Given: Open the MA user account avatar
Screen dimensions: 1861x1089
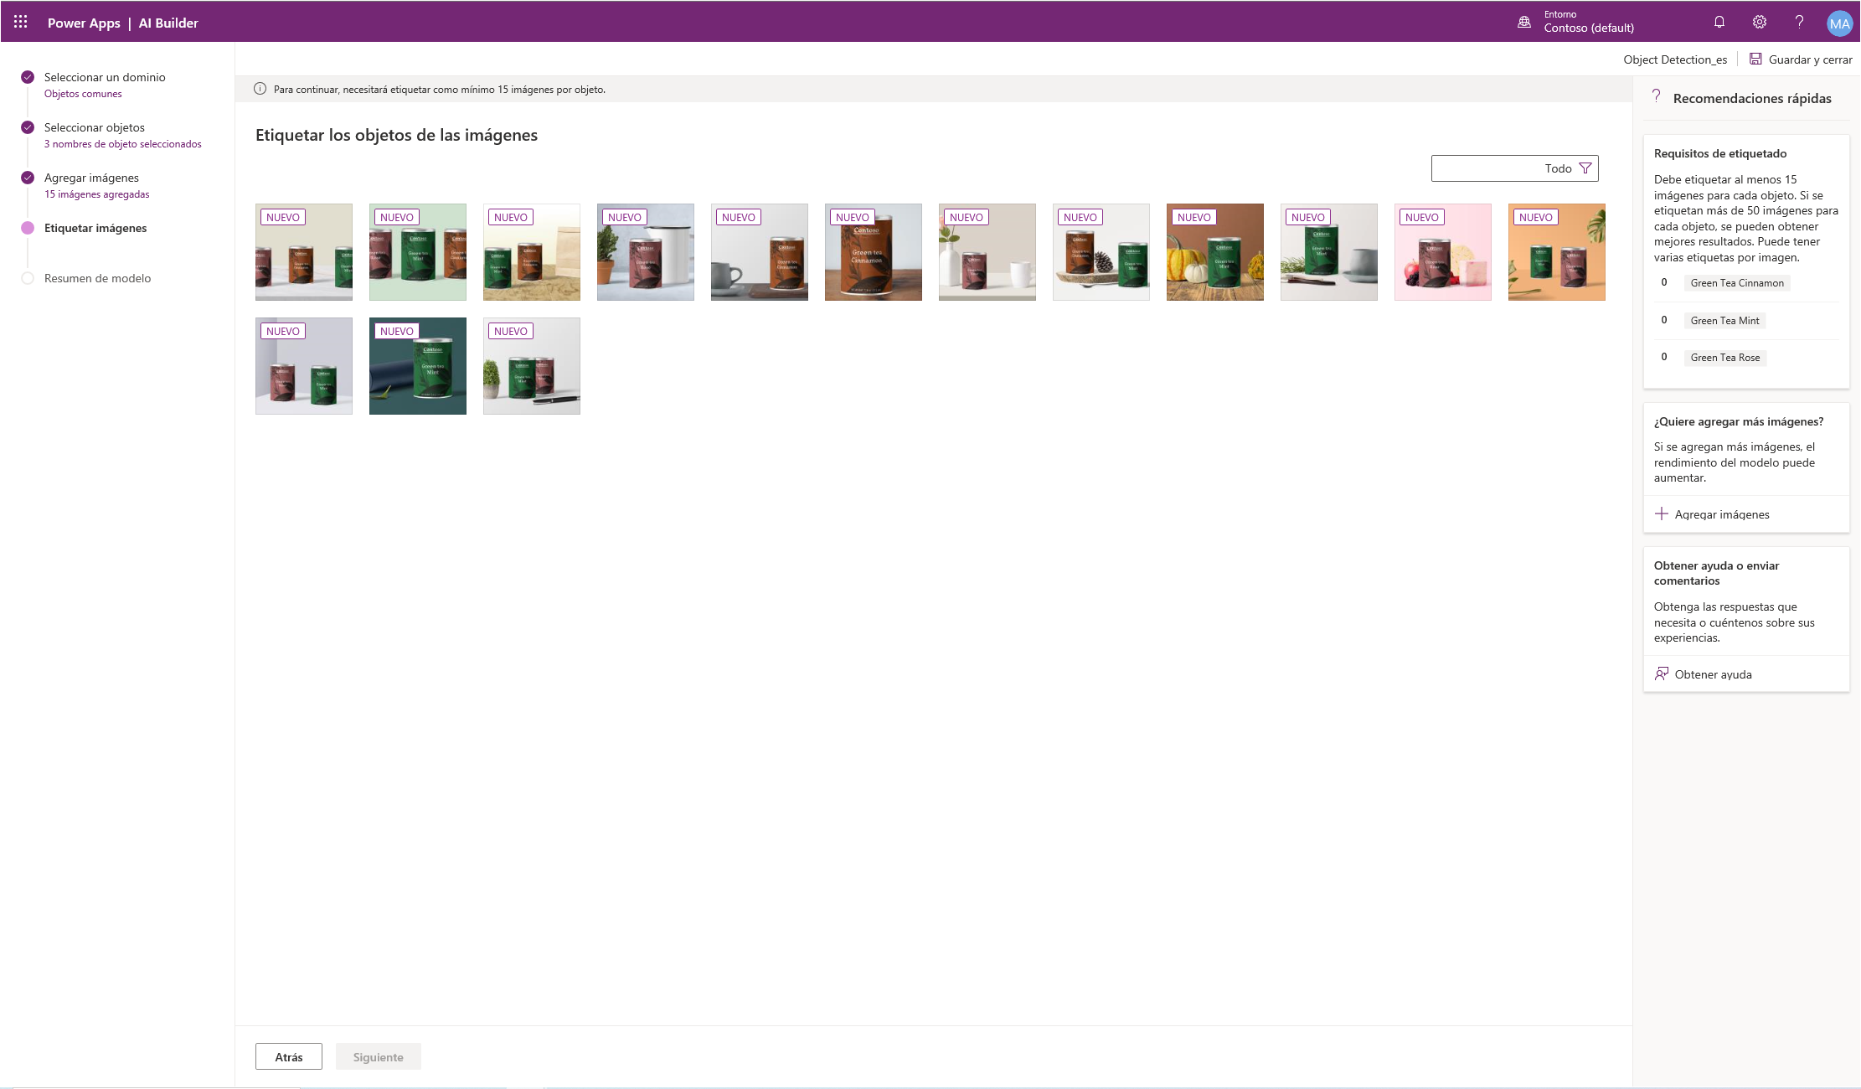Looking at the screenshot, I should pyautogui.click(x=1839, y=23).
